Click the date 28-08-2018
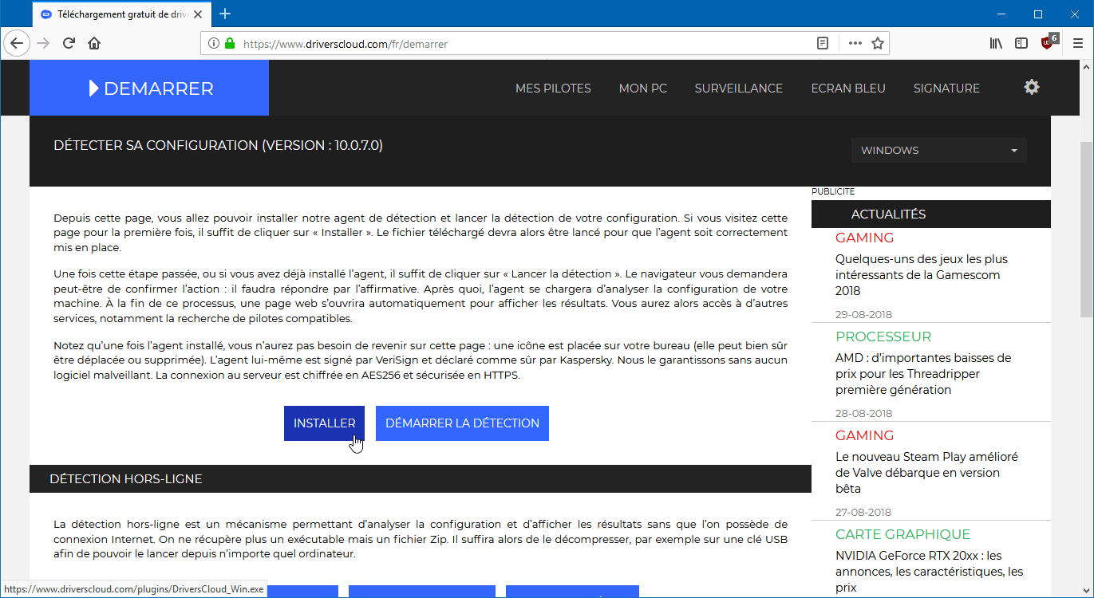 point(864,414)
